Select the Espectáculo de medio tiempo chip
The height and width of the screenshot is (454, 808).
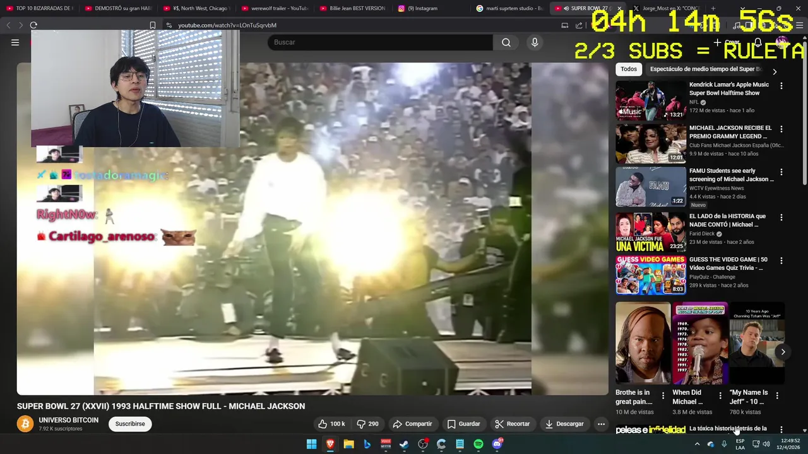(705, 69)
